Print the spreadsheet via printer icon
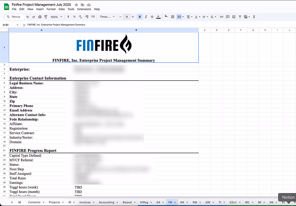 [40, 17]
